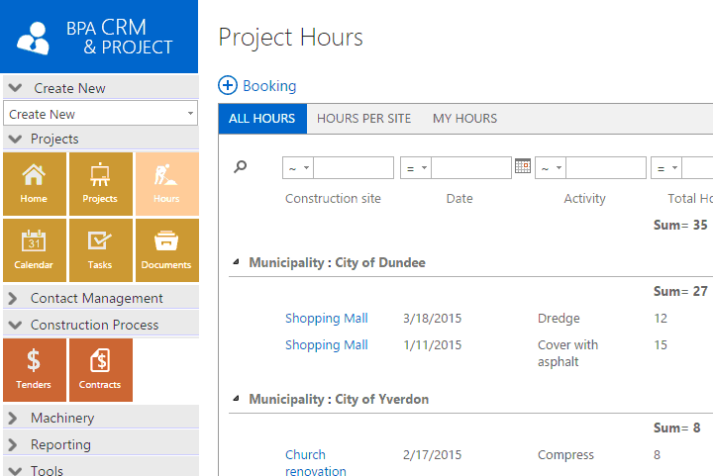Open Construction site filter operator dropdown
This screenshot has height=476, width=713.
pyautogui.click(x=298, y=167)
